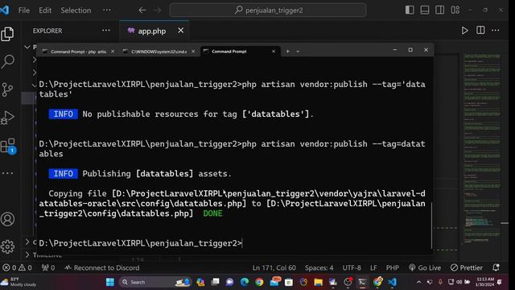Screen dimensions: 515x290
Task: Open a new terminal tab
Action: point(287,52)
